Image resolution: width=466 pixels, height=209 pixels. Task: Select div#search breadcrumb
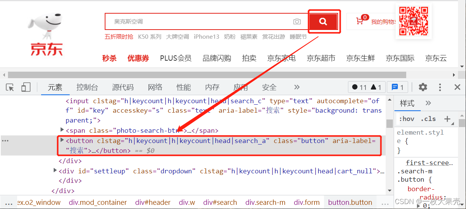[x=220, y=202]
